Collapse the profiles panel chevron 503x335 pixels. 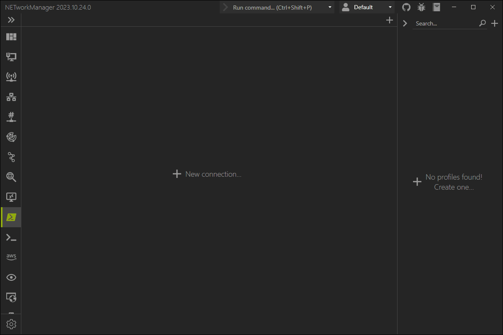(405, 23)
